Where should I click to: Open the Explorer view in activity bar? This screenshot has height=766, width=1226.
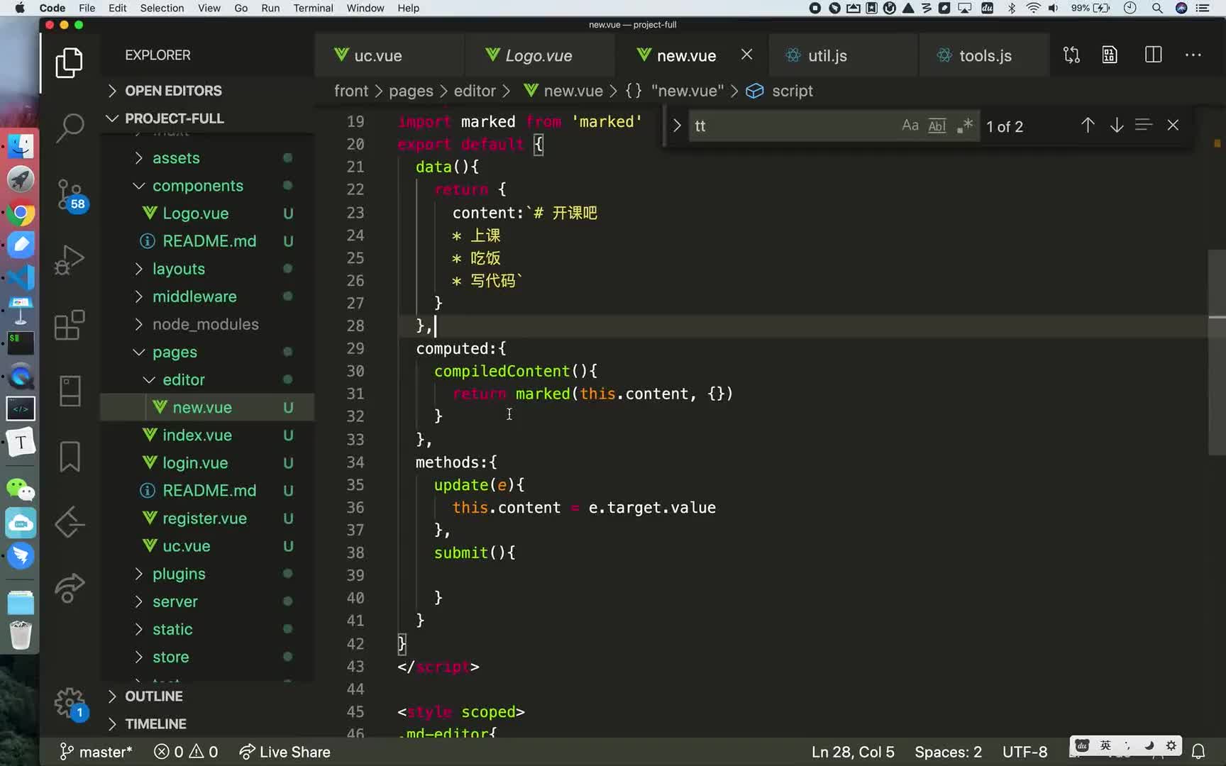[69, 63]
